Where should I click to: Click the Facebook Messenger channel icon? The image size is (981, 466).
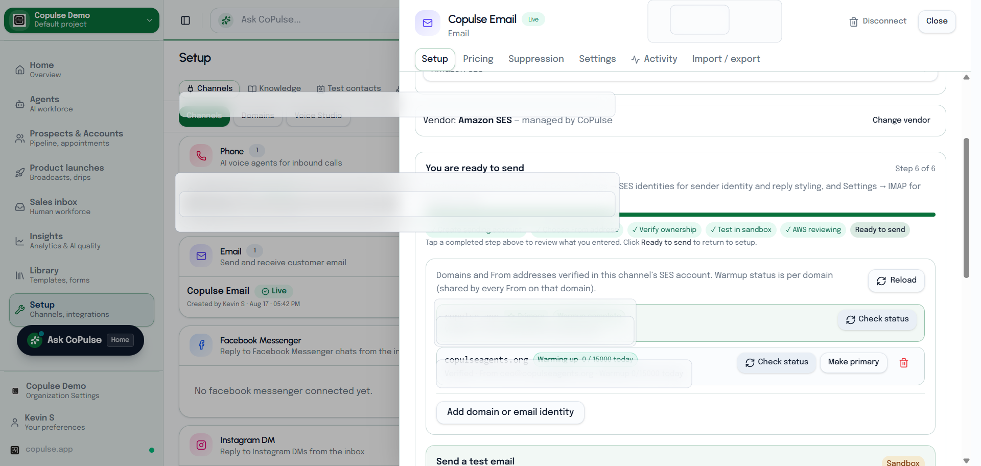(x=201, y=345)
